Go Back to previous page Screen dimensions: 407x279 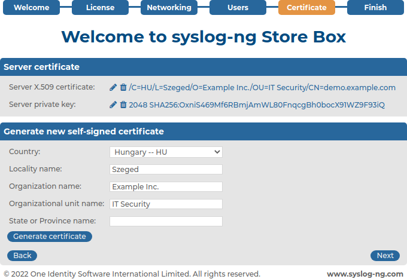(22, 256)
